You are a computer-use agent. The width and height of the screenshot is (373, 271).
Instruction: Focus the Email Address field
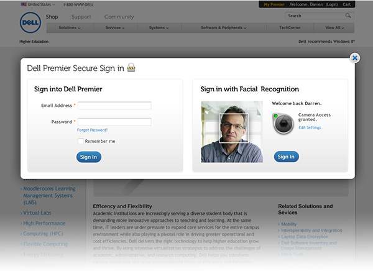[x=114, y=106]
